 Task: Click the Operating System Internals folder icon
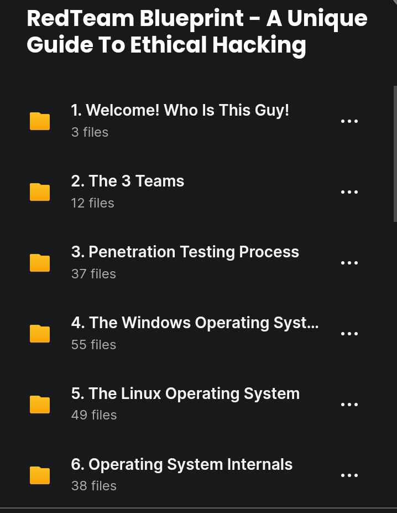40,475
